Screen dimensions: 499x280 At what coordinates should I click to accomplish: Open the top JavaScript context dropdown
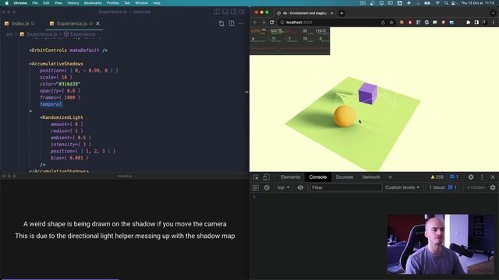(x=283, y=187)
